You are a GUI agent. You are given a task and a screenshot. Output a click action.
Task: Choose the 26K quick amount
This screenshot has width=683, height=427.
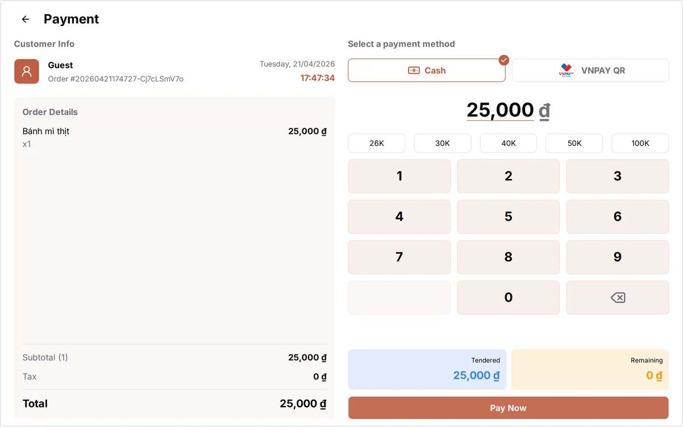pos(377,143)
